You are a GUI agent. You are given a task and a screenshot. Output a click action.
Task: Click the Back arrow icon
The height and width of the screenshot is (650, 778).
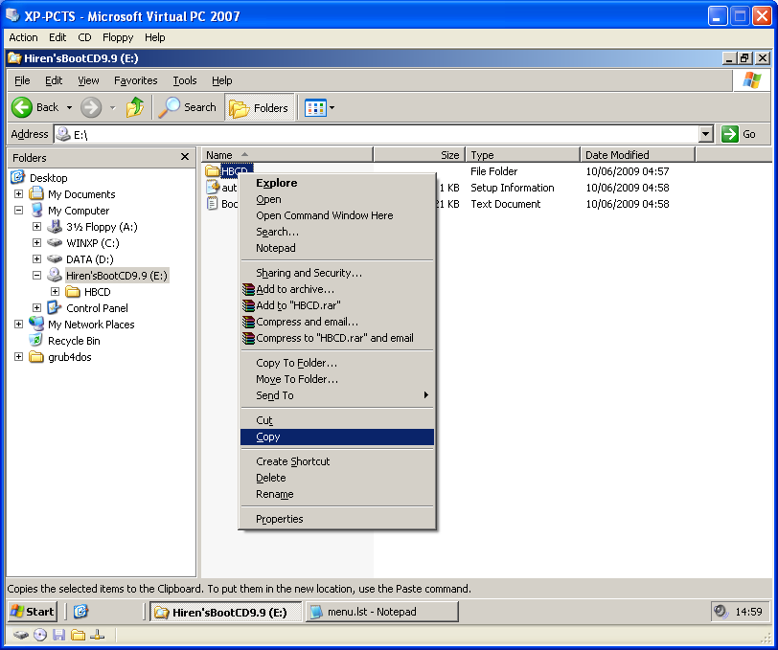[x=22, y=107]
